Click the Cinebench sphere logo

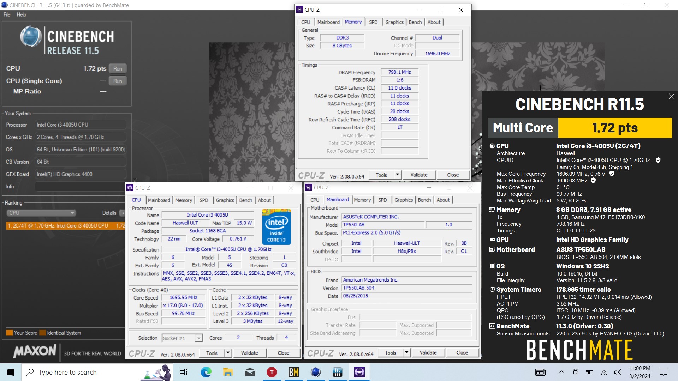tap(31, 36)
